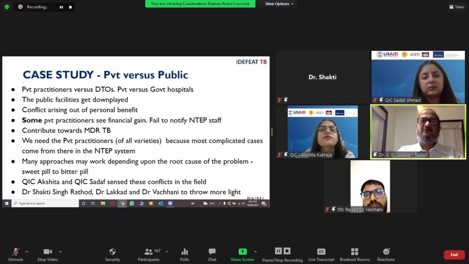Expand video options arrow beside Stop Video
The width and height of the screenshot is (469, 264).
tap(60, 252)
